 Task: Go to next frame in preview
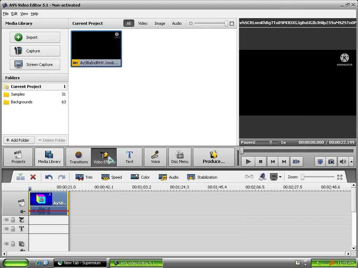[x=284, y=162]
